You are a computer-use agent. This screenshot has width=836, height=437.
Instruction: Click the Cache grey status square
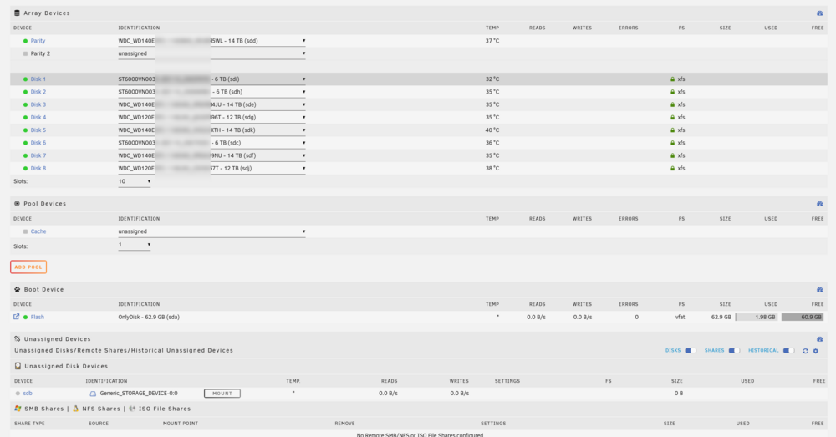point(25,231)
